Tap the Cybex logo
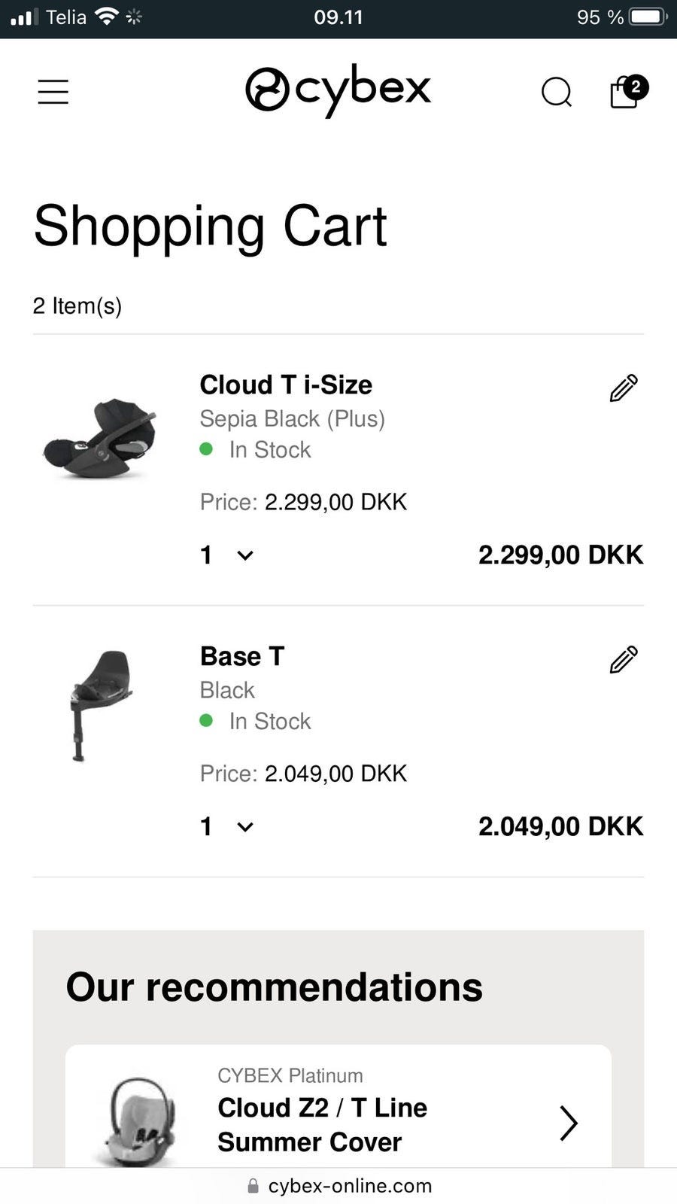The width and height of the screenshot is (677, 1204). (338, 90)
